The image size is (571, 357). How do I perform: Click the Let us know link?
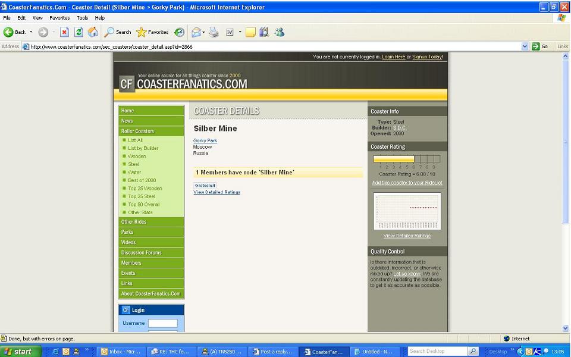(407, 274)
